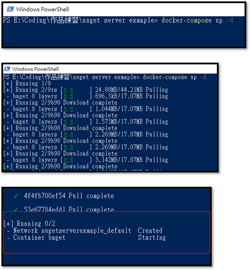Click the PowerShell icon in the second window title bar

coord(7,69)
